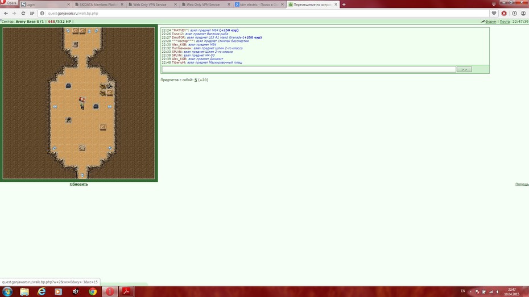Image resolution: width=529 pixels, height=297 pixels.
Task: Open the Помощь link
Action: click(522, 184)
